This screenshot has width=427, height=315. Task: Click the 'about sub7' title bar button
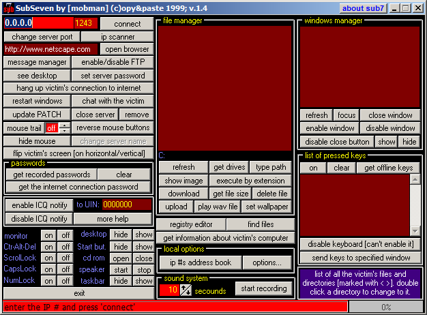pyautogui.click(x=362, y=8)
